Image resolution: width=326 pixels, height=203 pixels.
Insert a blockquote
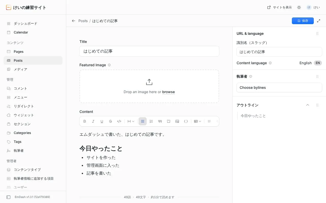160,121
